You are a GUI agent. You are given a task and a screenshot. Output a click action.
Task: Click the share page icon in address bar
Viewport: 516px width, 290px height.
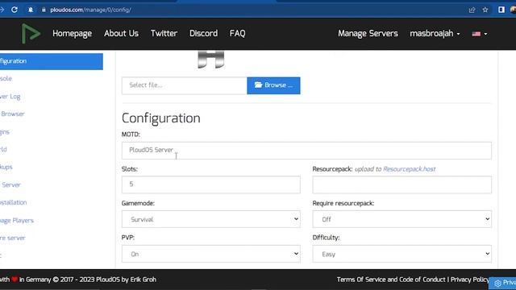click(472, 10)
